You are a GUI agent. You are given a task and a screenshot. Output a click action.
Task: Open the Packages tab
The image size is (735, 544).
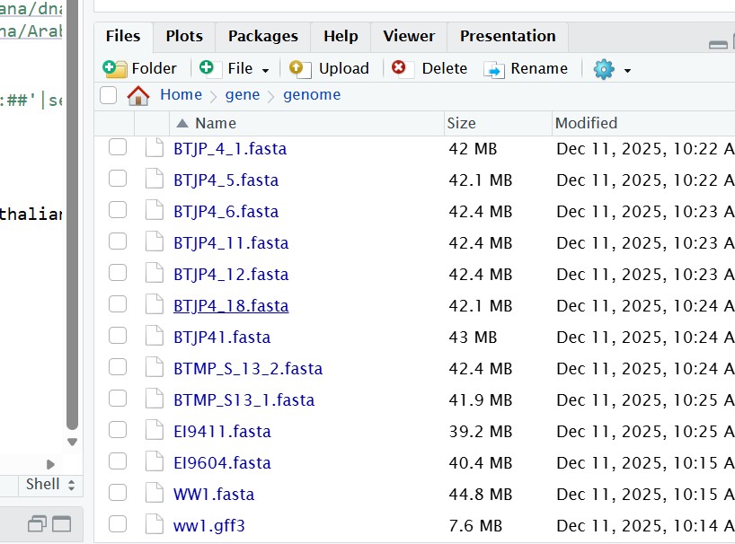[x=262, y=37]
